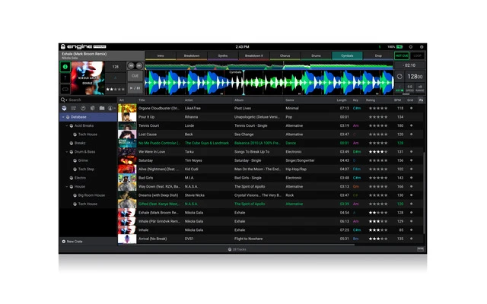
Task: Open the history clock icon in sidebar
Action: [83, 108]
